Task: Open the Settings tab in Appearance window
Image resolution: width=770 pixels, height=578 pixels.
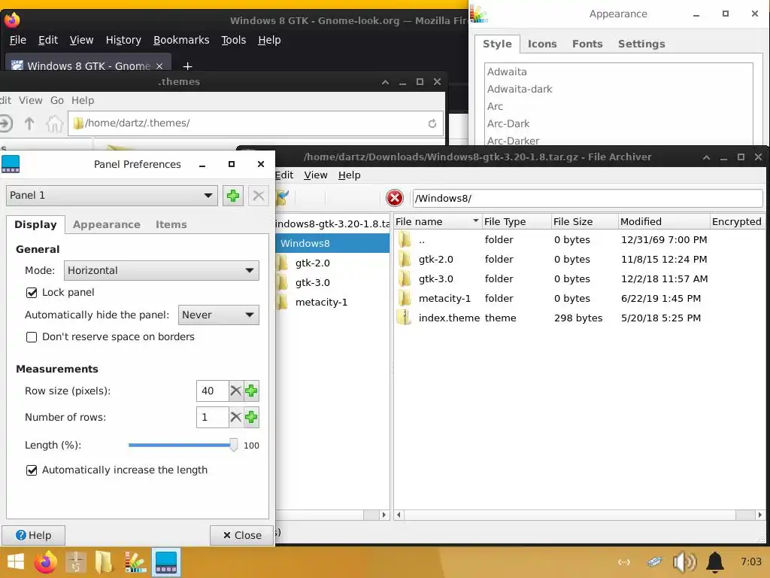Action: pyautogui.click(x=641, y=44)
